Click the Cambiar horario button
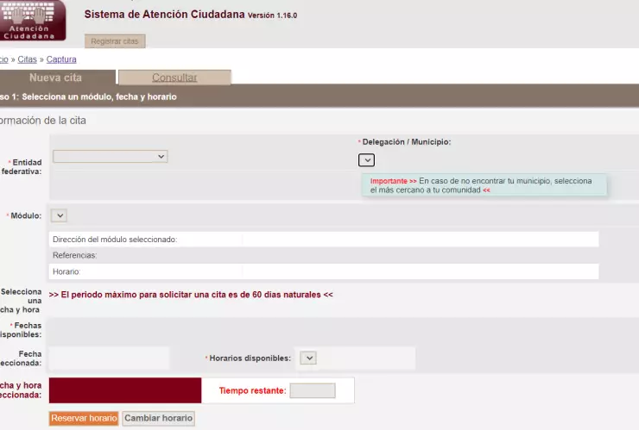Screen dimensions: 639x430 (x=158, y=418)
